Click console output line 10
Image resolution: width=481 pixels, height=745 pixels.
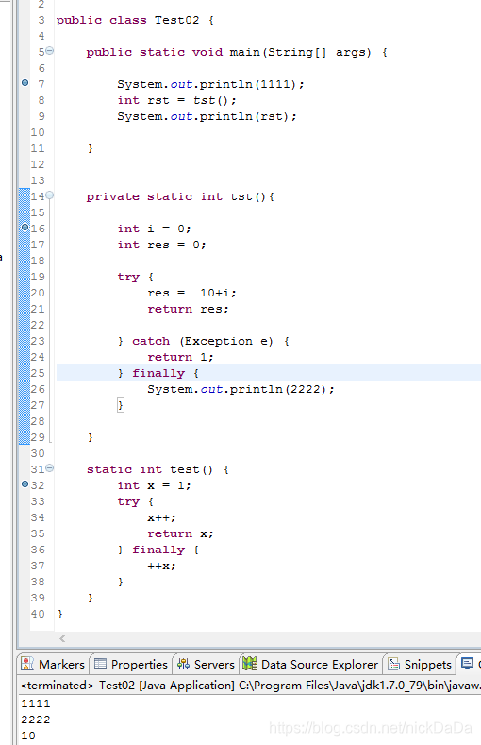pyautogui.click(x=28, y=736)
